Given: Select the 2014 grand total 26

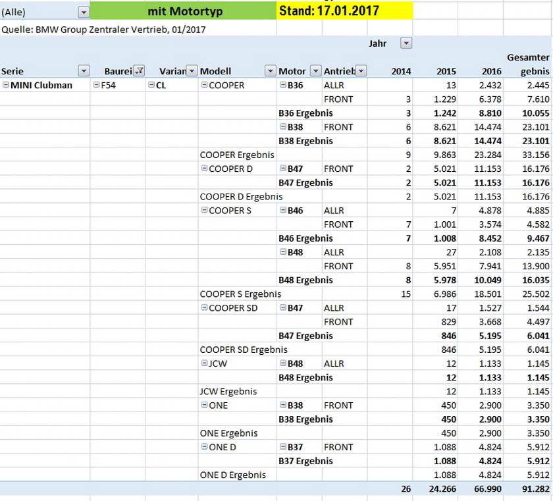Looking at the screenshot, I should [406, 489].
